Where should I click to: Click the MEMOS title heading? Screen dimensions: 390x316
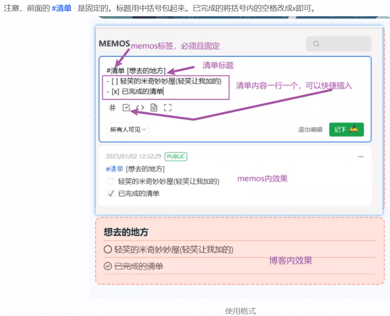[x=115, y=43]
